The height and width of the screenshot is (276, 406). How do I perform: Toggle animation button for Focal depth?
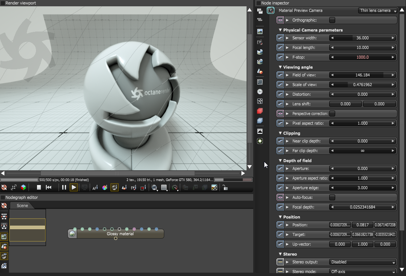click(x=280, y=207)
